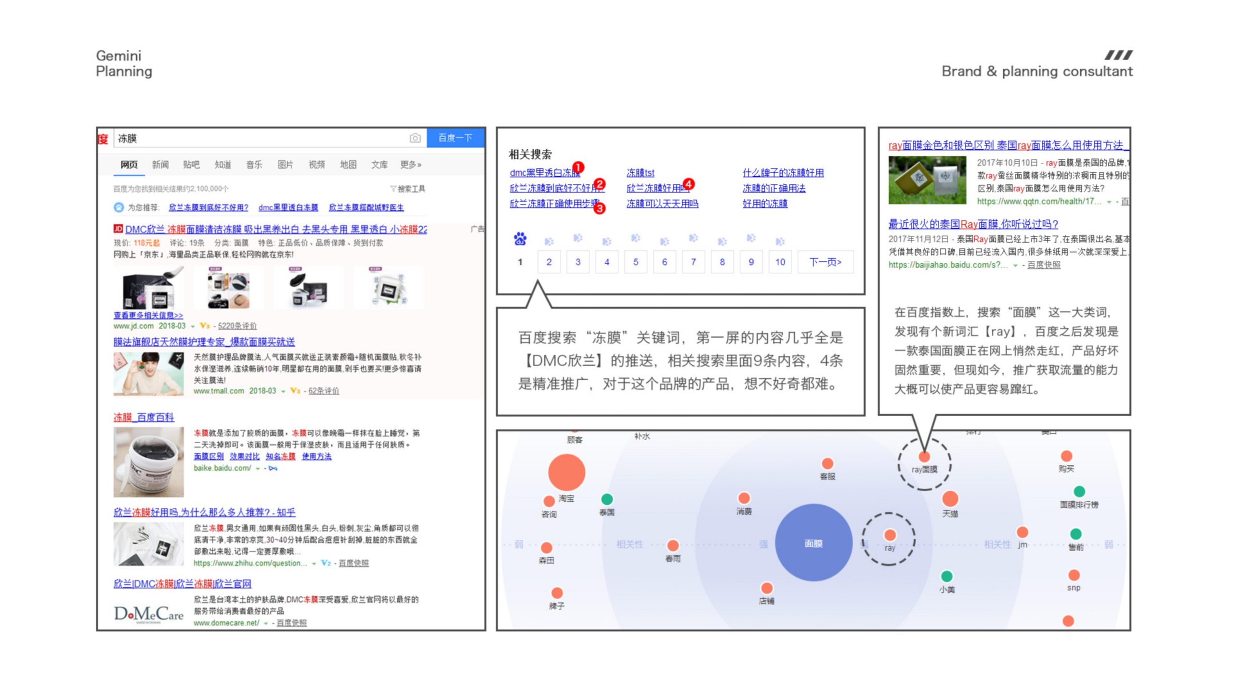
Task: Open the ray面膜金色和银色区别 result
Action: point(1008,145)
